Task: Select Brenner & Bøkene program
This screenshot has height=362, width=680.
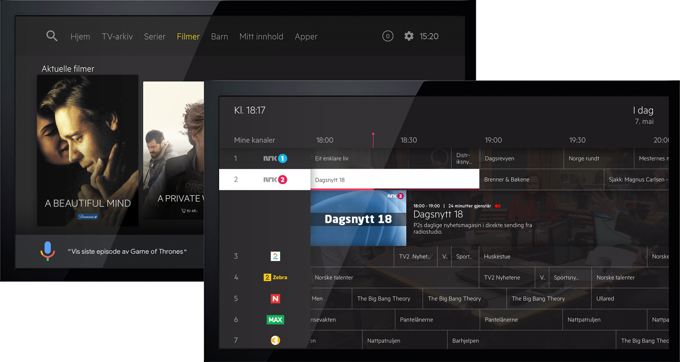Action: click(541, 179)
